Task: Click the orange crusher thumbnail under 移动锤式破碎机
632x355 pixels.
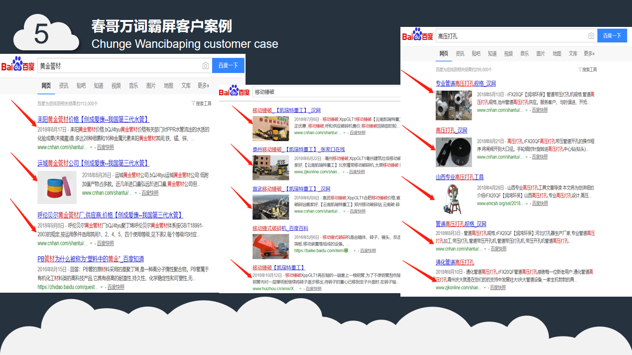Action: tap(270, 246)
